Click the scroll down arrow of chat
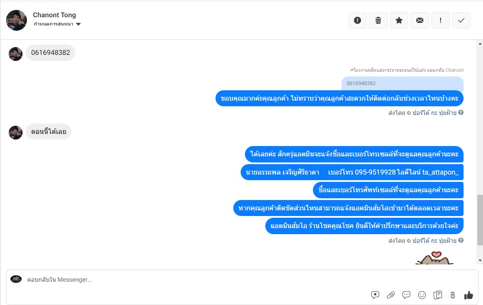 [480, 261]
